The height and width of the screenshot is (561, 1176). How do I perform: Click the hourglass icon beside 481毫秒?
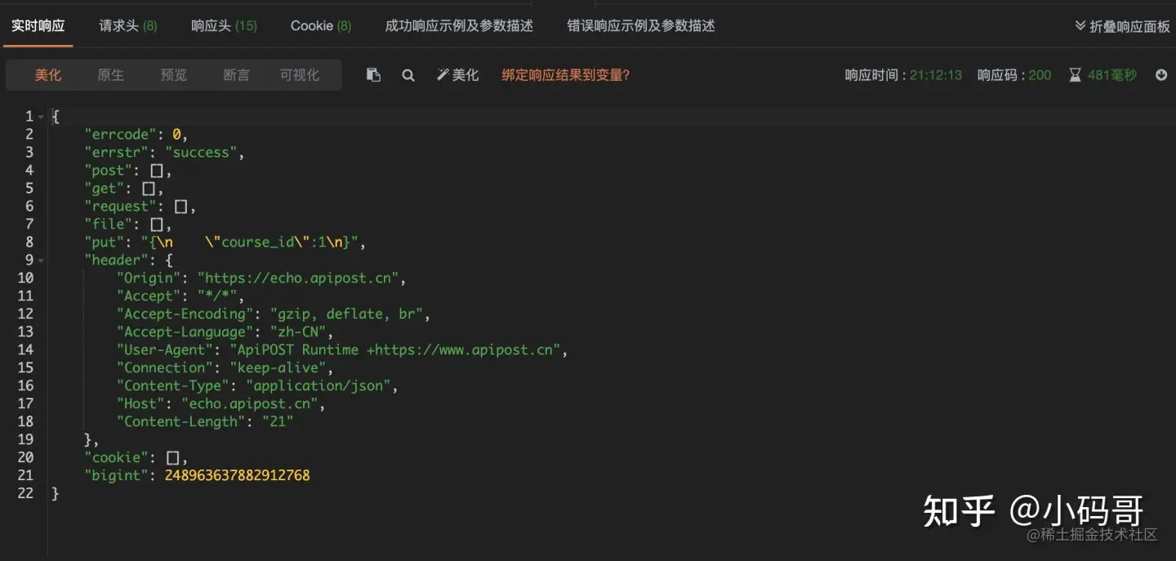(1074, 75)
